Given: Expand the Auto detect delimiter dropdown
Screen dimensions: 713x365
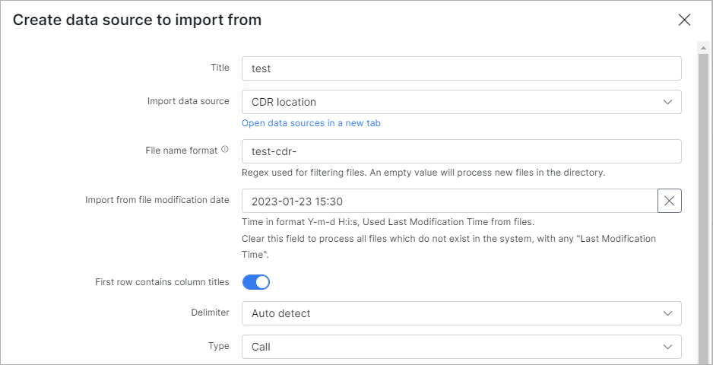Looking at the screenshot, I should tap(461, 313).
